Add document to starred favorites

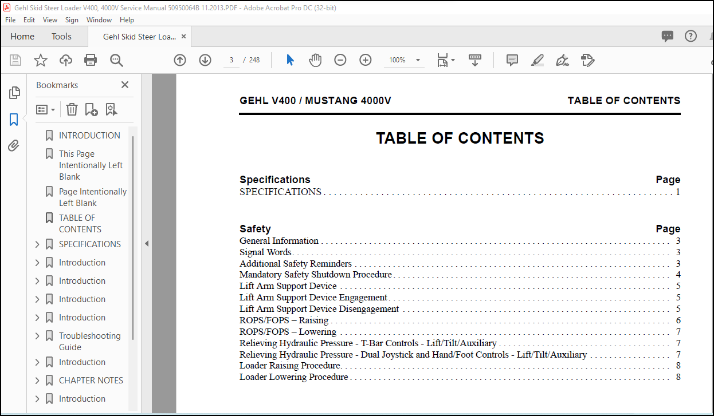coord(41,60)
